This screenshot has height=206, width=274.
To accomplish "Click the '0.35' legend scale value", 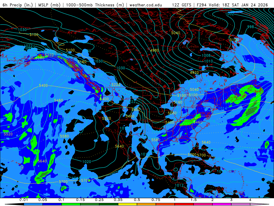I will click(x=118, y=200).
